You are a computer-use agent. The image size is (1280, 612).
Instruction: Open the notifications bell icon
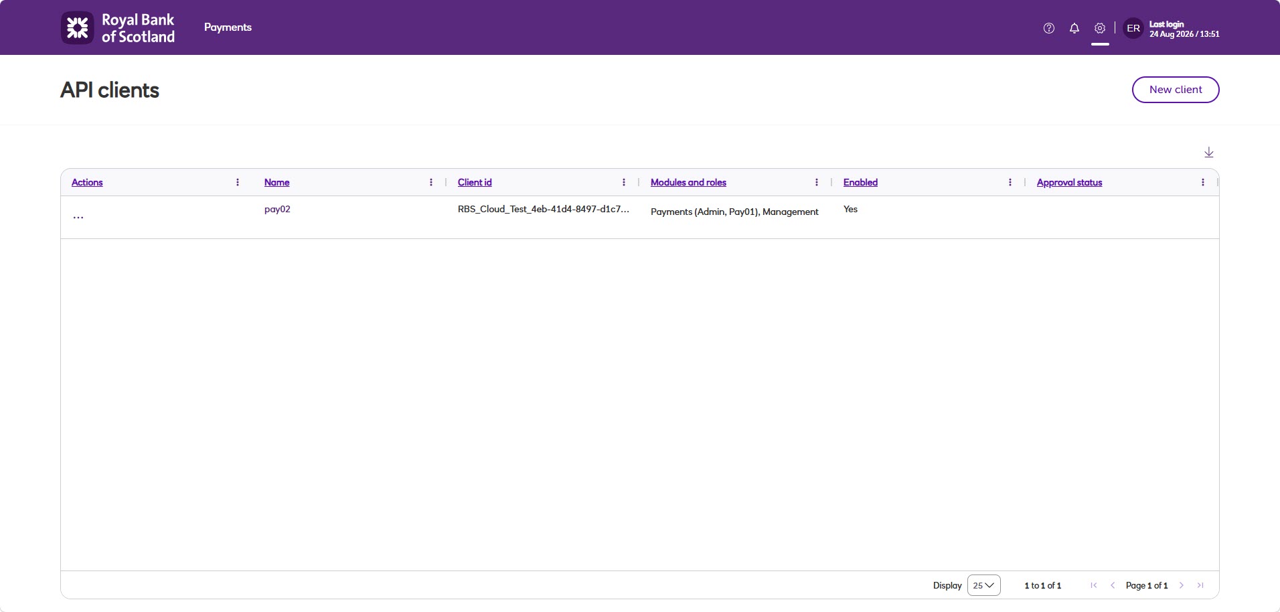[1074, 28]
